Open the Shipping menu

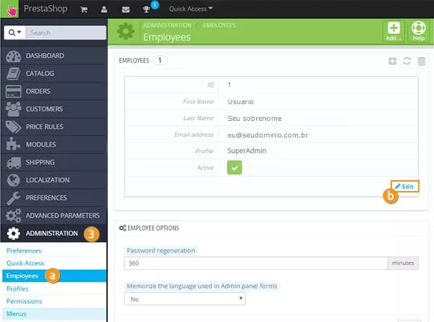click(x=54, y=162)
